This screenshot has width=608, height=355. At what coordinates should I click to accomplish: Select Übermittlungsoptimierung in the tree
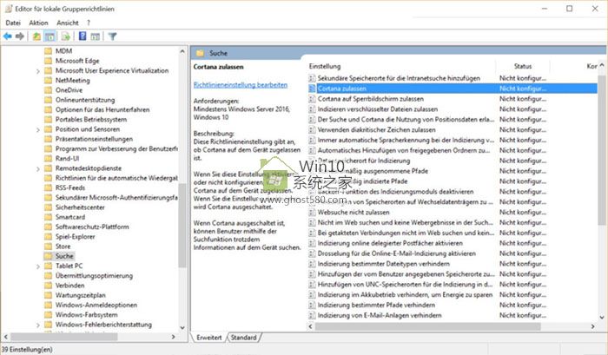[x=94, y=275]
